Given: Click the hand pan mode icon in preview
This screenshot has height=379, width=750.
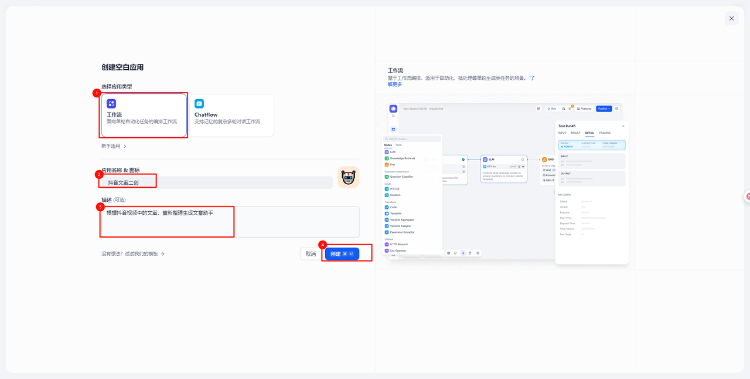Looking at the screenshot, I should (x=470, y=253).
